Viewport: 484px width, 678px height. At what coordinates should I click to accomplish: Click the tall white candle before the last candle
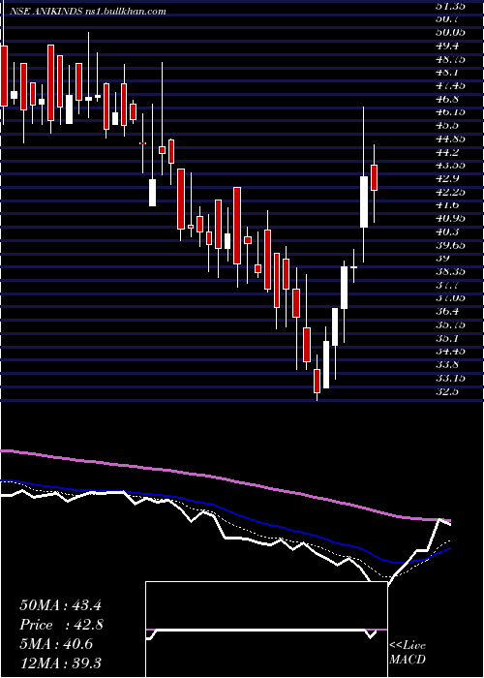pyautogui.click(x=364, y=201)
